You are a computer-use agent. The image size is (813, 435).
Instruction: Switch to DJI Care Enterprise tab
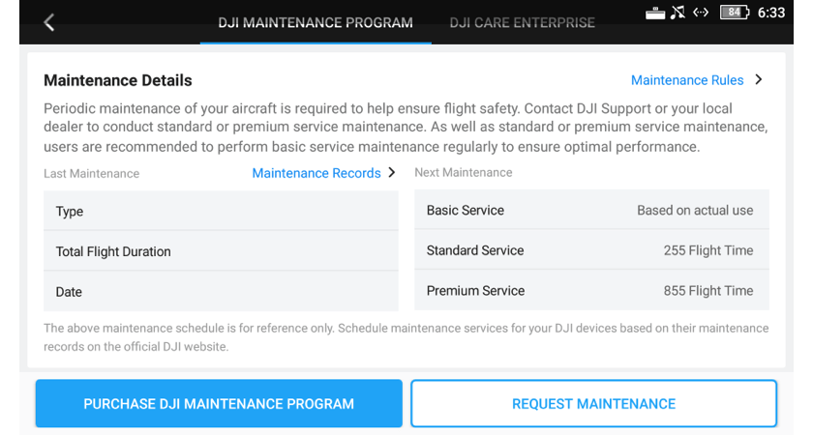coord(522,23)
